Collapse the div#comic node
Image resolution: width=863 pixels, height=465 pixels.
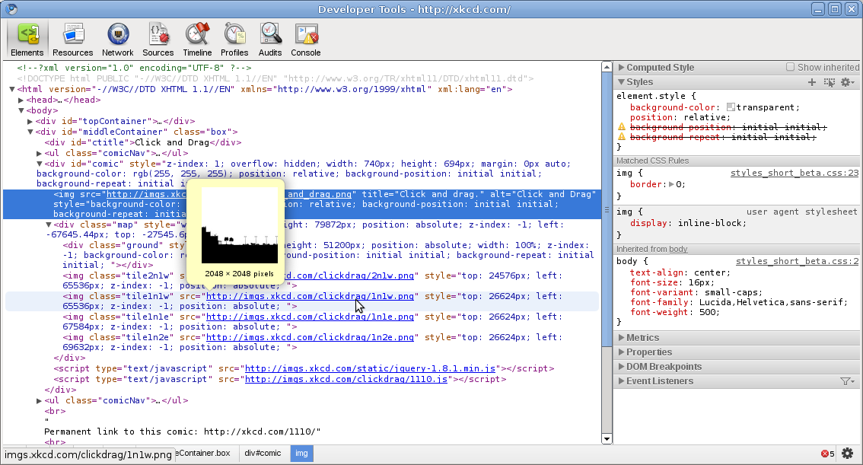40,164
